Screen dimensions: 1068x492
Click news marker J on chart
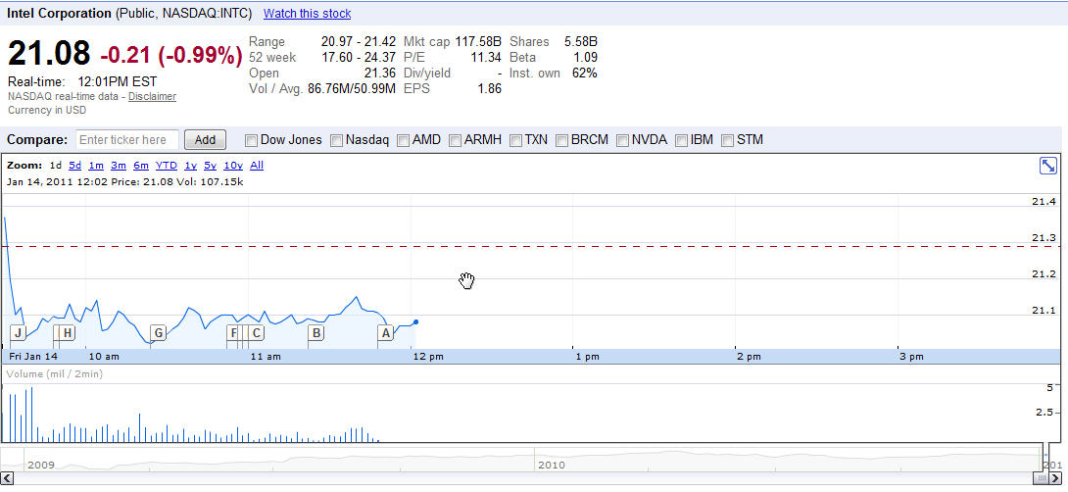click(18, 333)
